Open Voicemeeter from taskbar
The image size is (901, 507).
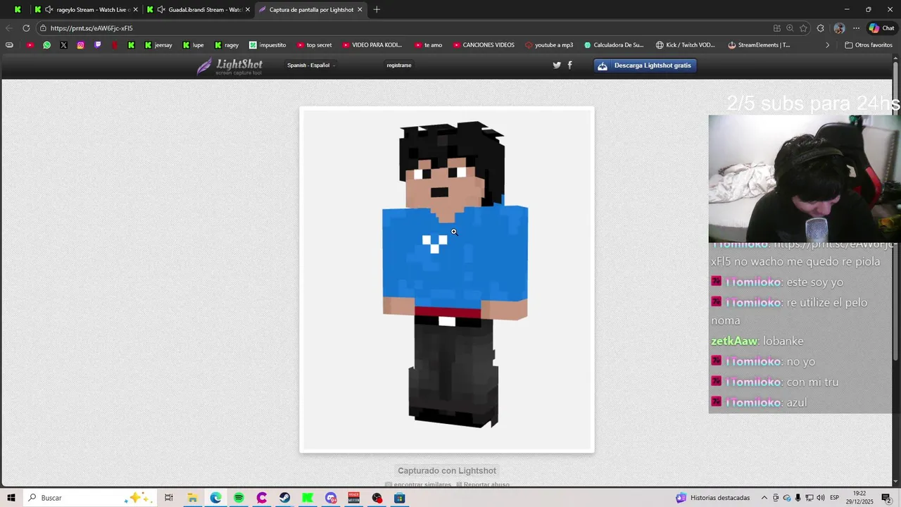(353, 498)
